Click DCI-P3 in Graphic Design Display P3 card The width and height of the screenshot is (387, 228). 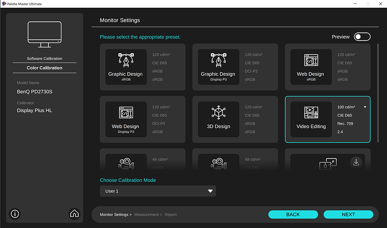coord(251,71)
